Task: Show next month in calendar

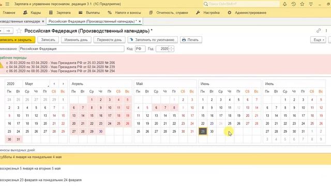Action: point(63,84)
